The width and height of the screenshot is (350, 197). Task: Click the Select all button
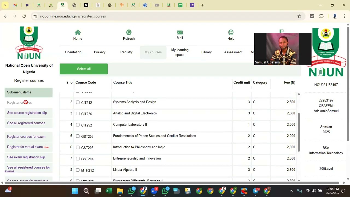[84, 69]
